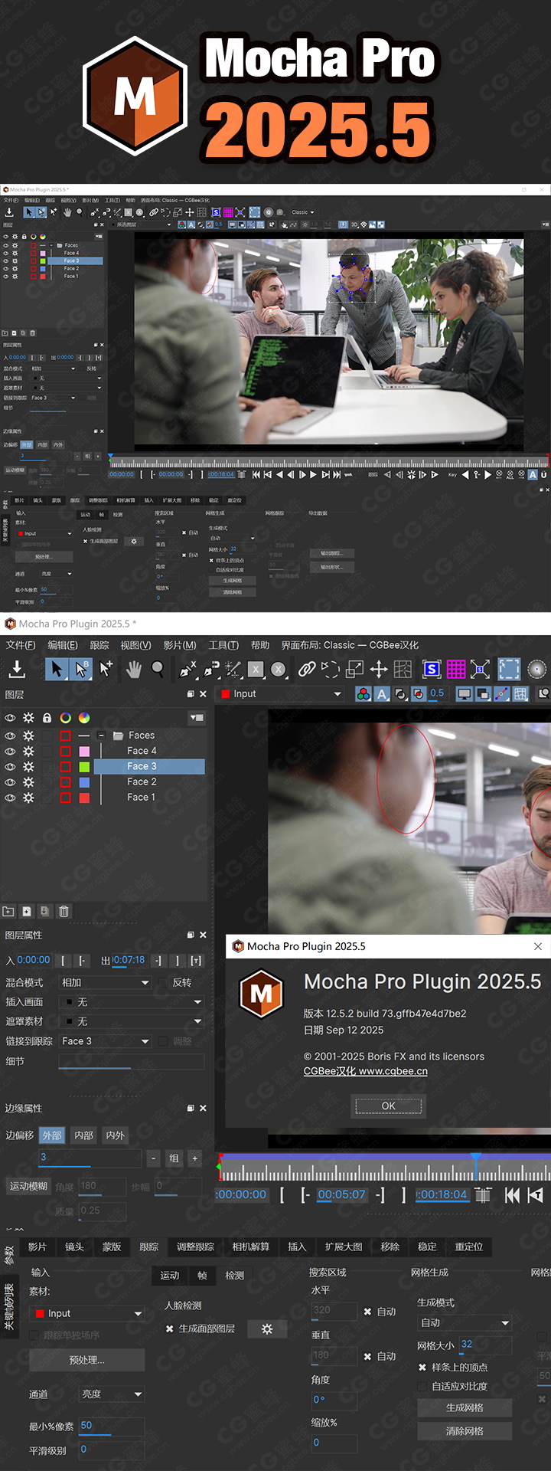
Task: Click the blue 'A' alpha icon in view bar
Action: click(x=382, y=693)
